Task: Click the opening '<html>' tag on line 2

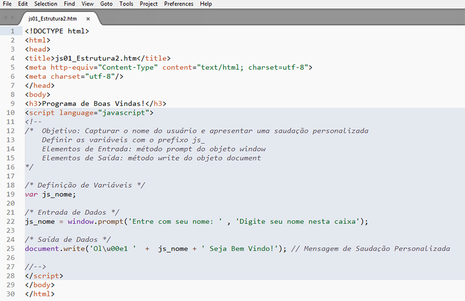Action: [x=38, y=40]
